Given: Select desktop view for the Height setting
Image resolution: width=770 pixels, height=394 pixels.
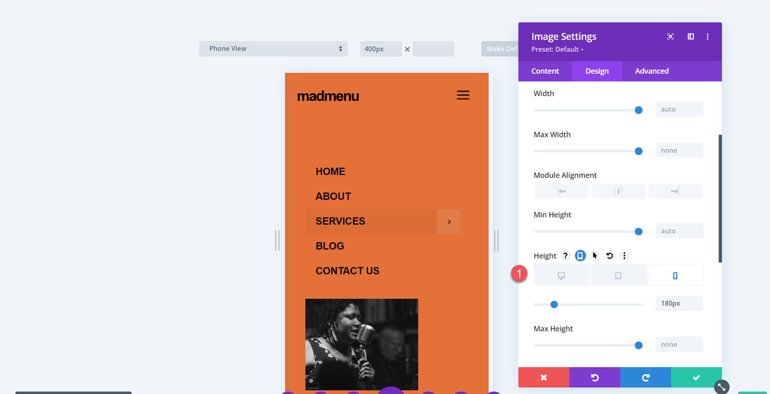Looking at the screenshot, I should click(561, 275).
